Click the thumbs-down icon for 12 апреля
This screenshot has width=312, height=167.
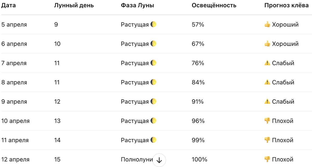(x=267, y=159)
